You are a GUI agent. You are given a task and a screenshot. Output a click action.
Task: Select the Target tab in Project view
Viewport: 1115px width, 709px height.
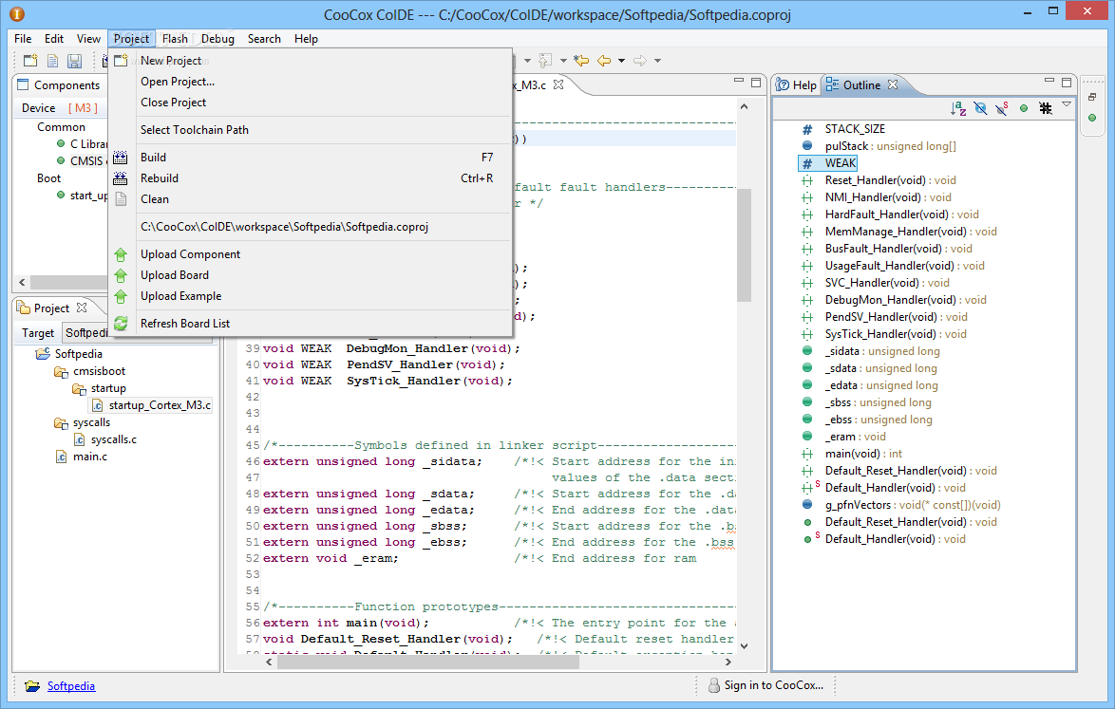tap(38, 332)
